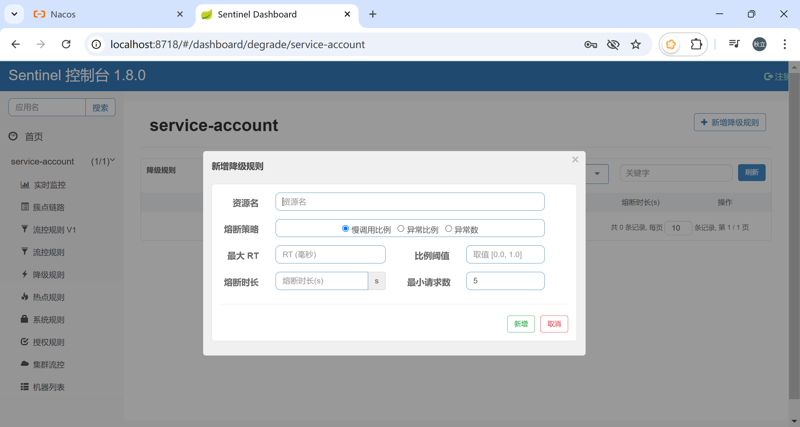The image size is (800, 427).
Task: Open 降级规则 in the sidebar menu
Action: click(48, 275)
